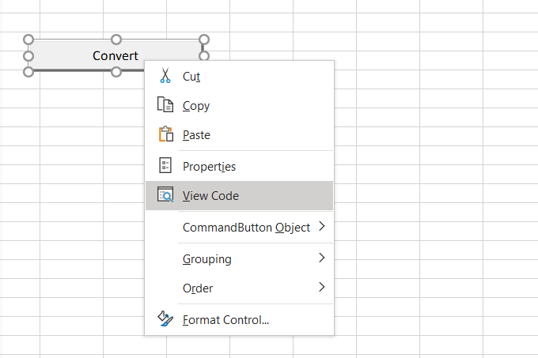Select the Order menu entry text
This screenshot has width=538, height=358.
coord(198,288)
